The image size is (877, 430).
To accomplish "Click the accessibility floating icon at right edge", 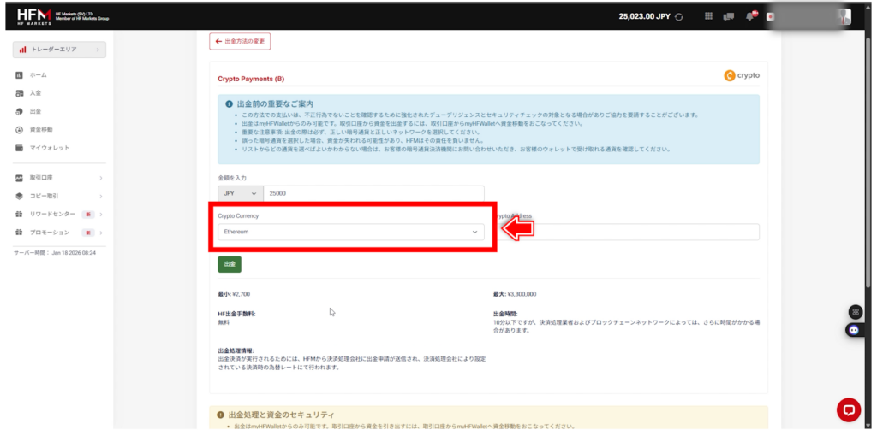I will tap(852, 312).
